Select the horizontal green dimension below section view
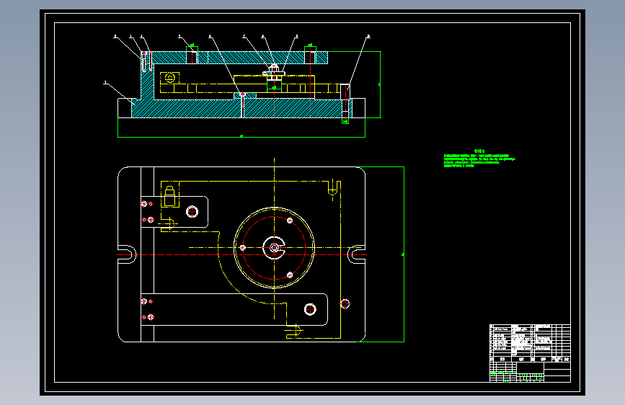The height and width of the screenshot is (405, 625). (241, 136)
